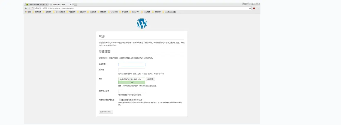
Task: Reload the install.php page
Action: click(x=33, y=8)
